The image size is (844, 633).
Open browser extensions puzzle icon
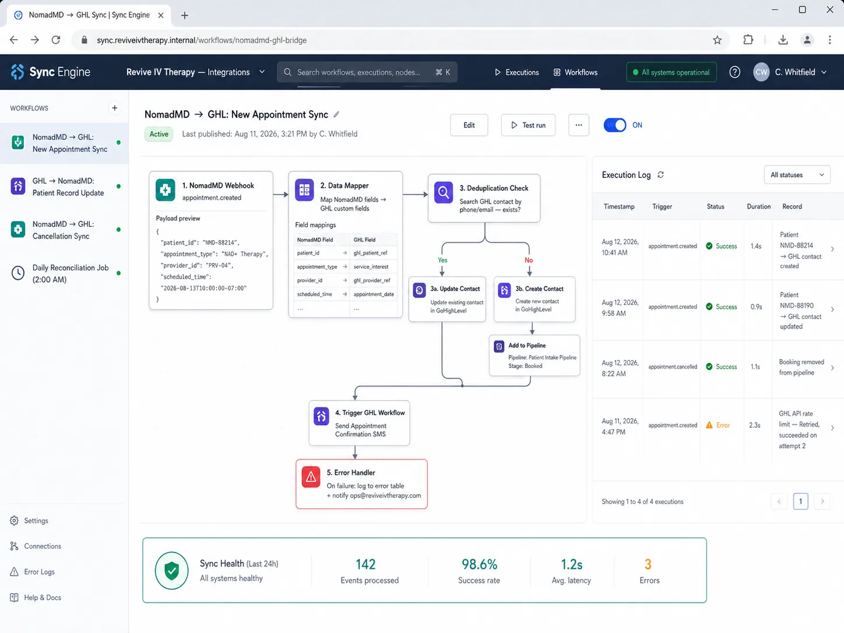pos(748,40)
